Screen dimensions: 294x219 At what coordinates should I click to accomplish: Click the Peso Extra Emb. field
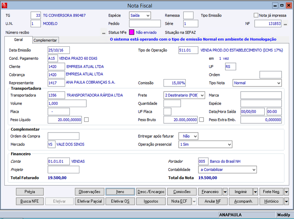(261, 120)
